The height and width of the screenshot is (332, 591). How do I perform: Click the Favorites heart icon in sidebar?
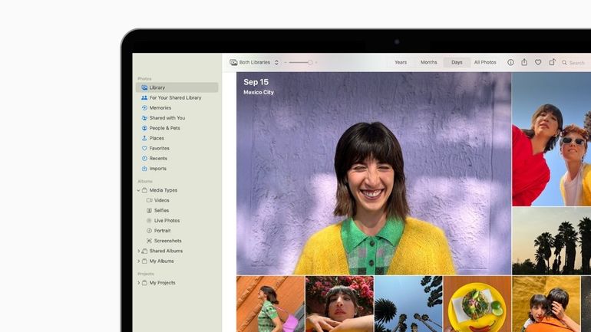coord(144,148)
